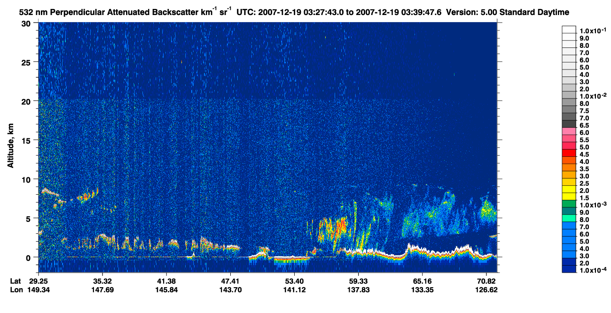The image size is (611, 313).
Task: Select latitude value 35.32
Action: [x=102, y=281]
